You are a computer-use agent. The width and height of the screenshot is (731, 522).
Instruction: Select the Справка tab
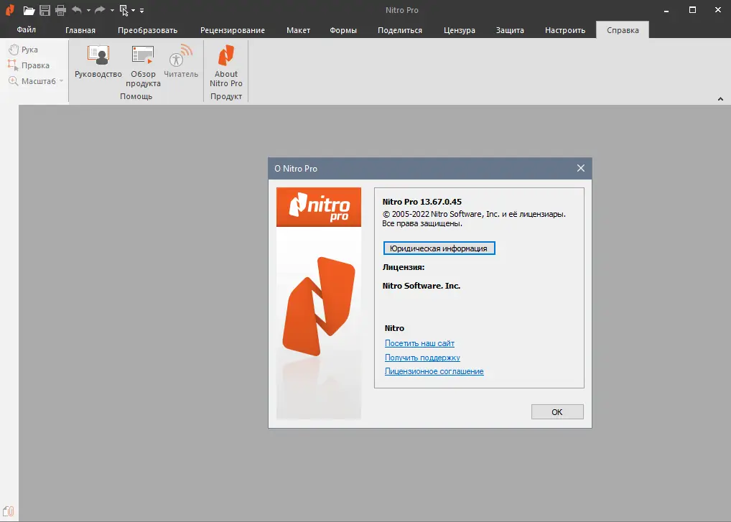coord(623,30)
